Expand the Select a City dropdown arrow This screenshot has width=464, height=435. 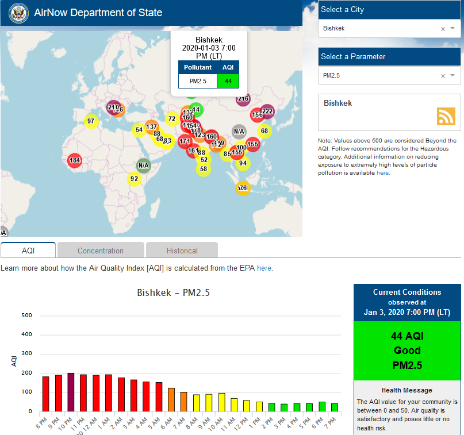tap(453, 28)
